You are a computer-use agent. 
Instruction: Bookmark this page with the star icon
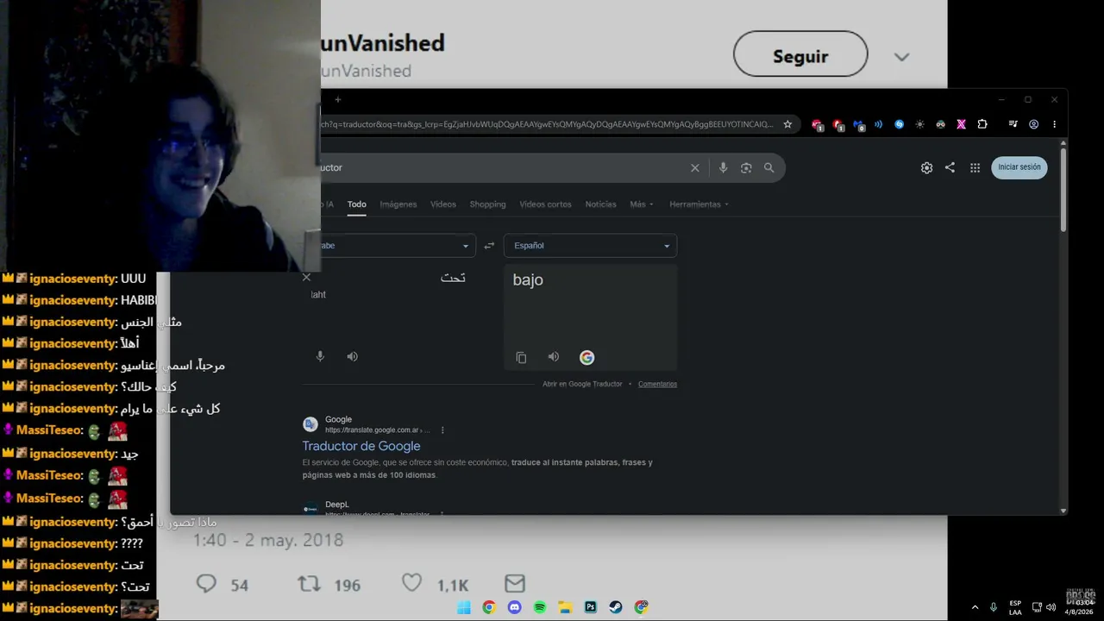coord(787,124)
